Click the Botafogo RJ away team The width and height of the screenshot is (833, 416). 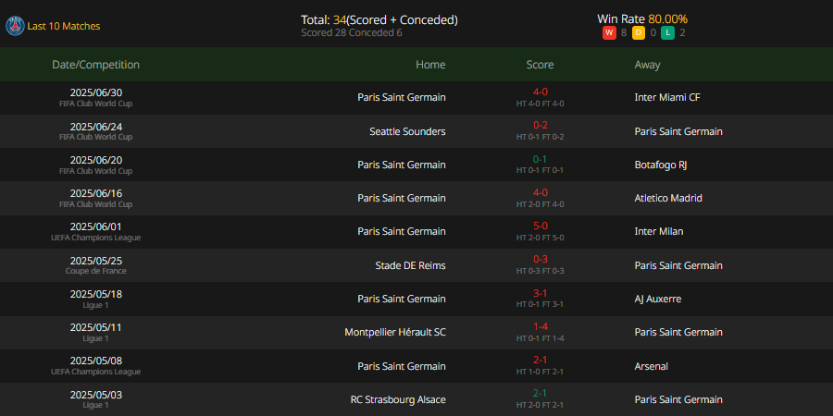[x=661, y=165]
